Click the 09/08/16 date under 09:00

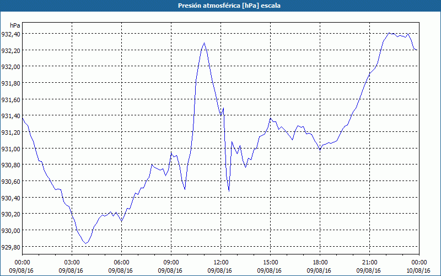point(170,270)
